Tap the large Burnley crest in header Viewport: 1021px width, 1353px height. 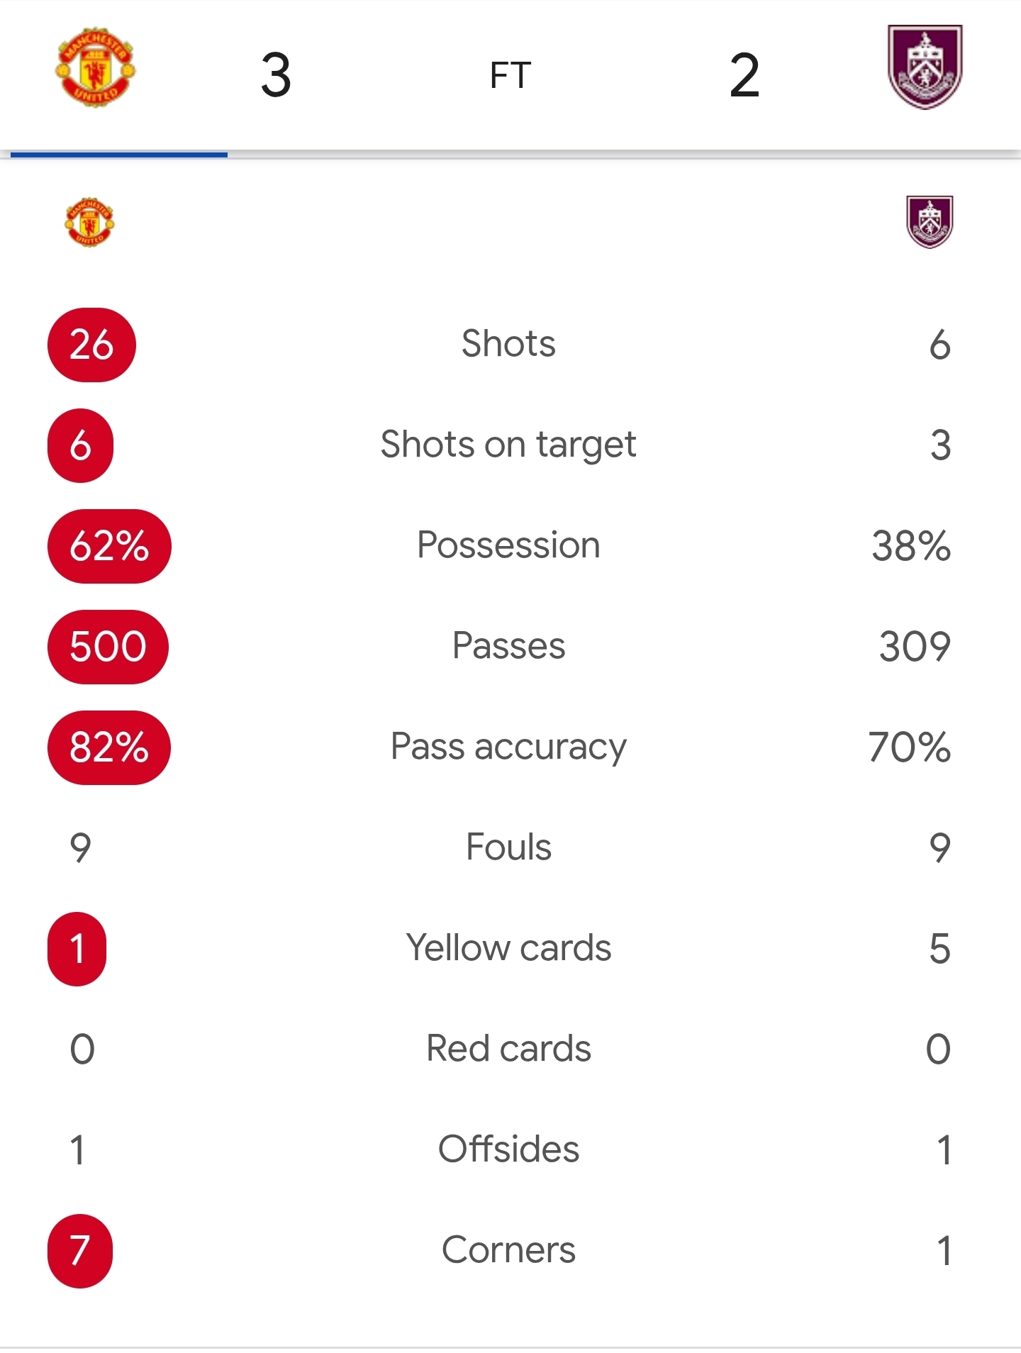click(x=925, y=67)
